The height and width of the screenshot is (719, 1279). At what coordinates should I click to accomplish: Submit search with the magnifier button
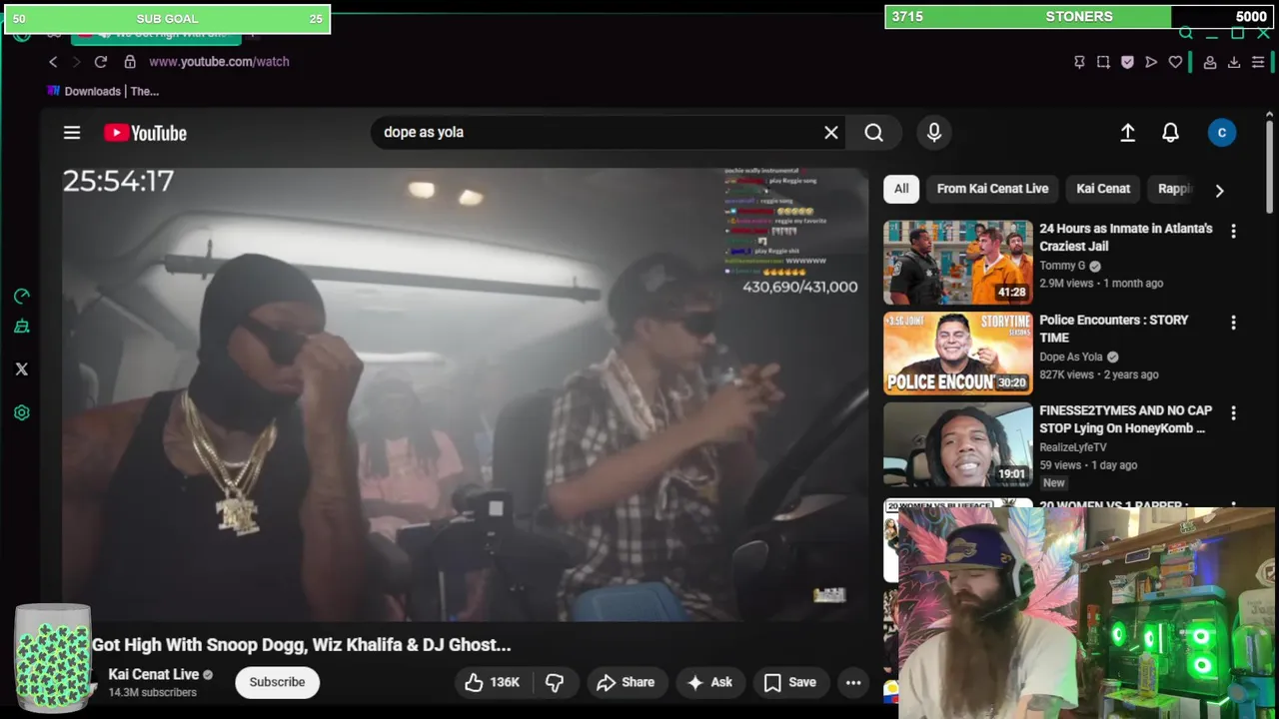(x=873, y=132)
